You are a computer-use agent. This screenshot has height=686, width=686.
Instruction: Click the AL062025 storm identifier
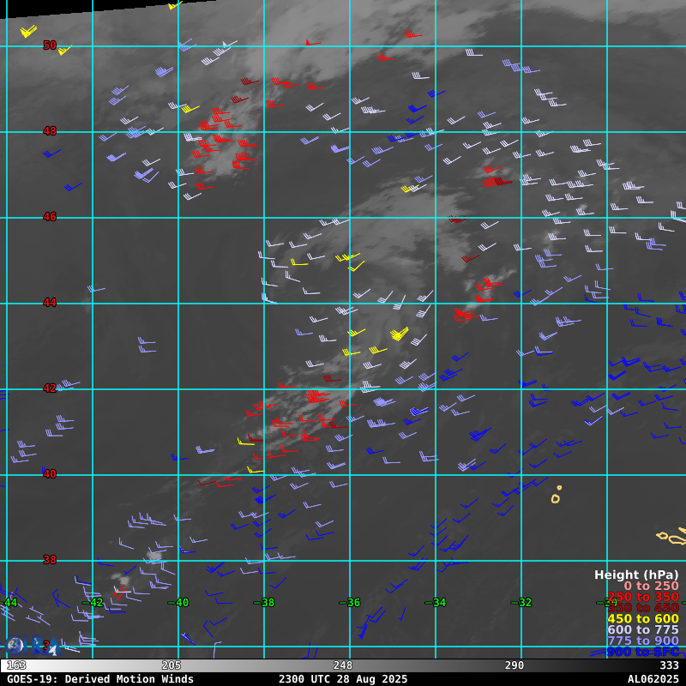coord(653,679)
